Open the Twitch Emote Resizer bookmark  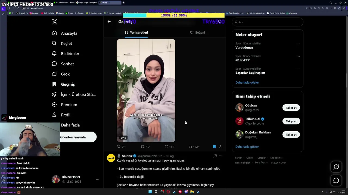coord(276,13)
